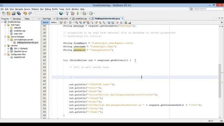Image resolution: width=224 pixels, height=126 pixels.
Task: Open the File menu
Action: point(2,9)
